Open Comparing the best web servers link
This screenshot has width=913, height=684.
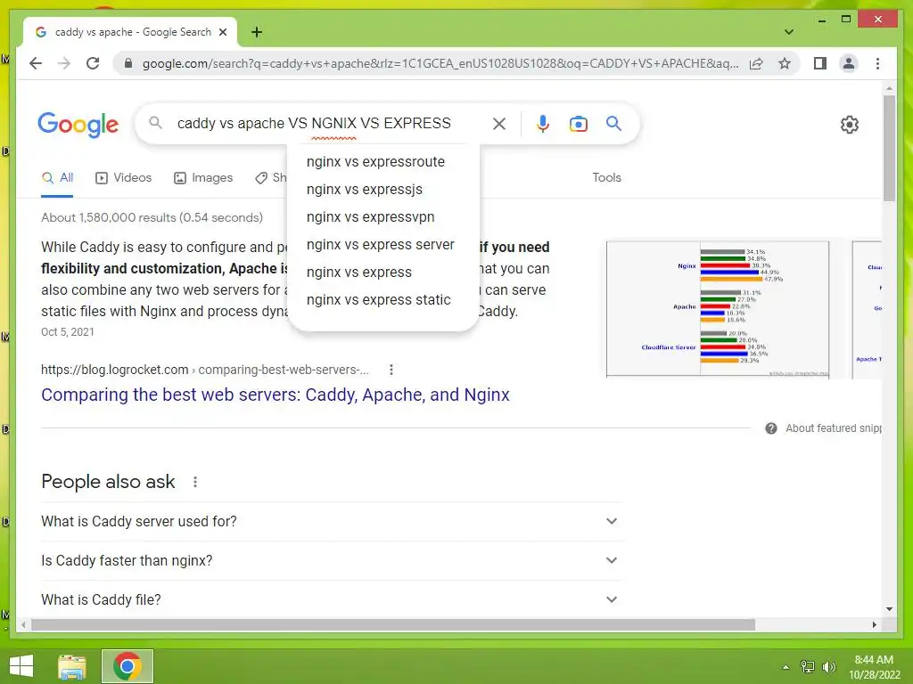tap(276, 395)
